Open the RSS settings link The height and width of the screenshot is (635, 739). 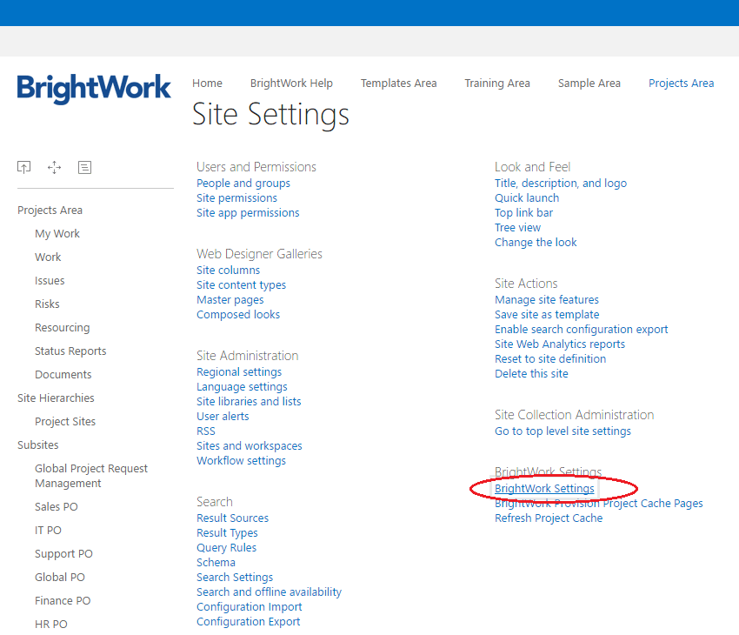click(206, 431)
